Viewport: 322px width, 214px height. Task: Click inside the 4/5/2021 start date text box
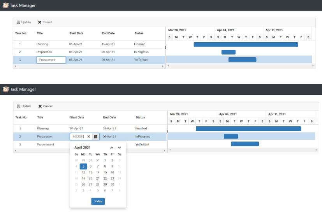(x=78, y=137)
